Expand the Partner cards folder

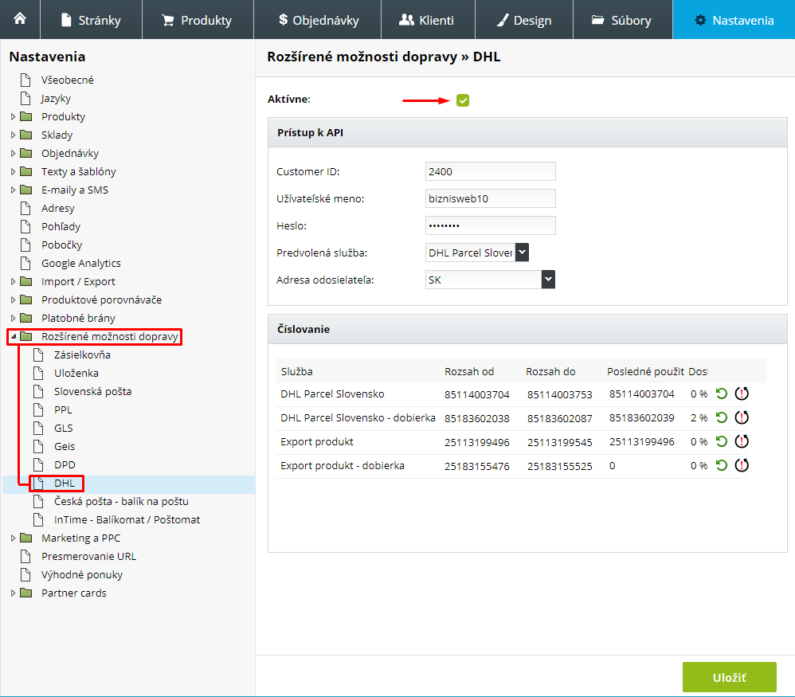point(14,593)
